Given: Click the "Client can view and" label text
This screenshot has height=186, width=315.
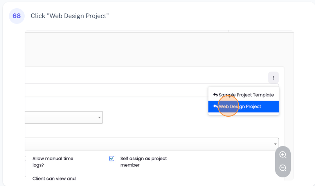Looking at the screenshot, I should coord(54,179).
